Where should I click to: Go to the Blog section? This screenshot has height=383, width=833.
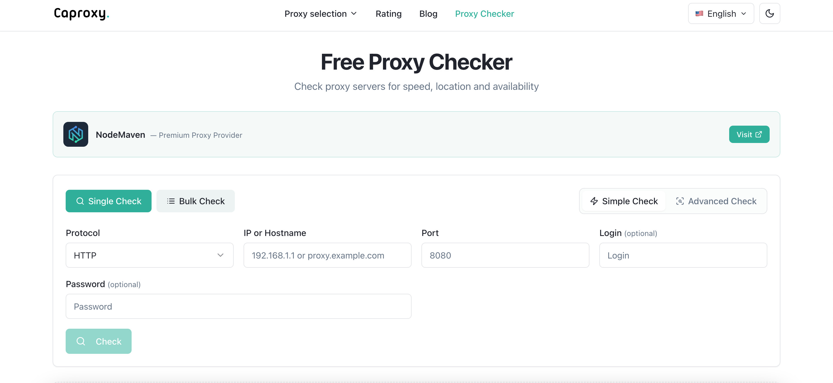(428, 14)
